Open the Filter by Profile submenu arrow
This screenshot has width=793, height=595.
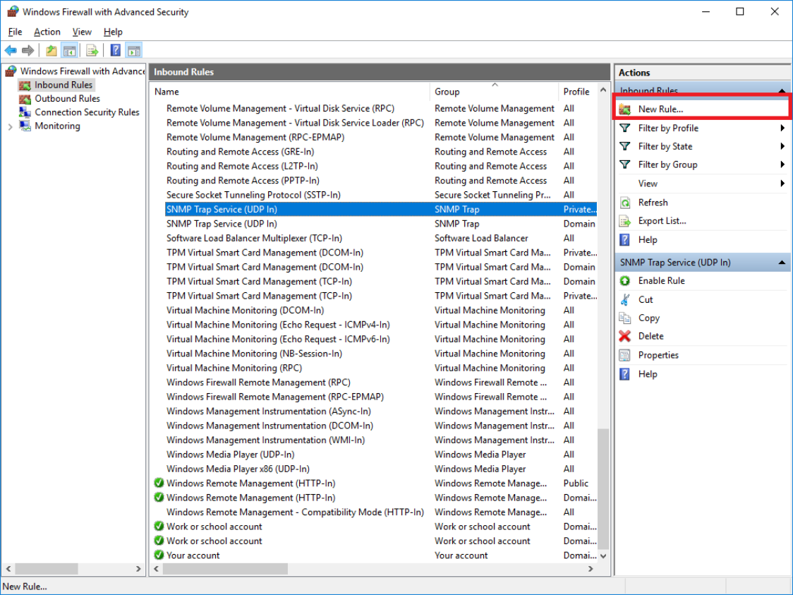[782, 128]
